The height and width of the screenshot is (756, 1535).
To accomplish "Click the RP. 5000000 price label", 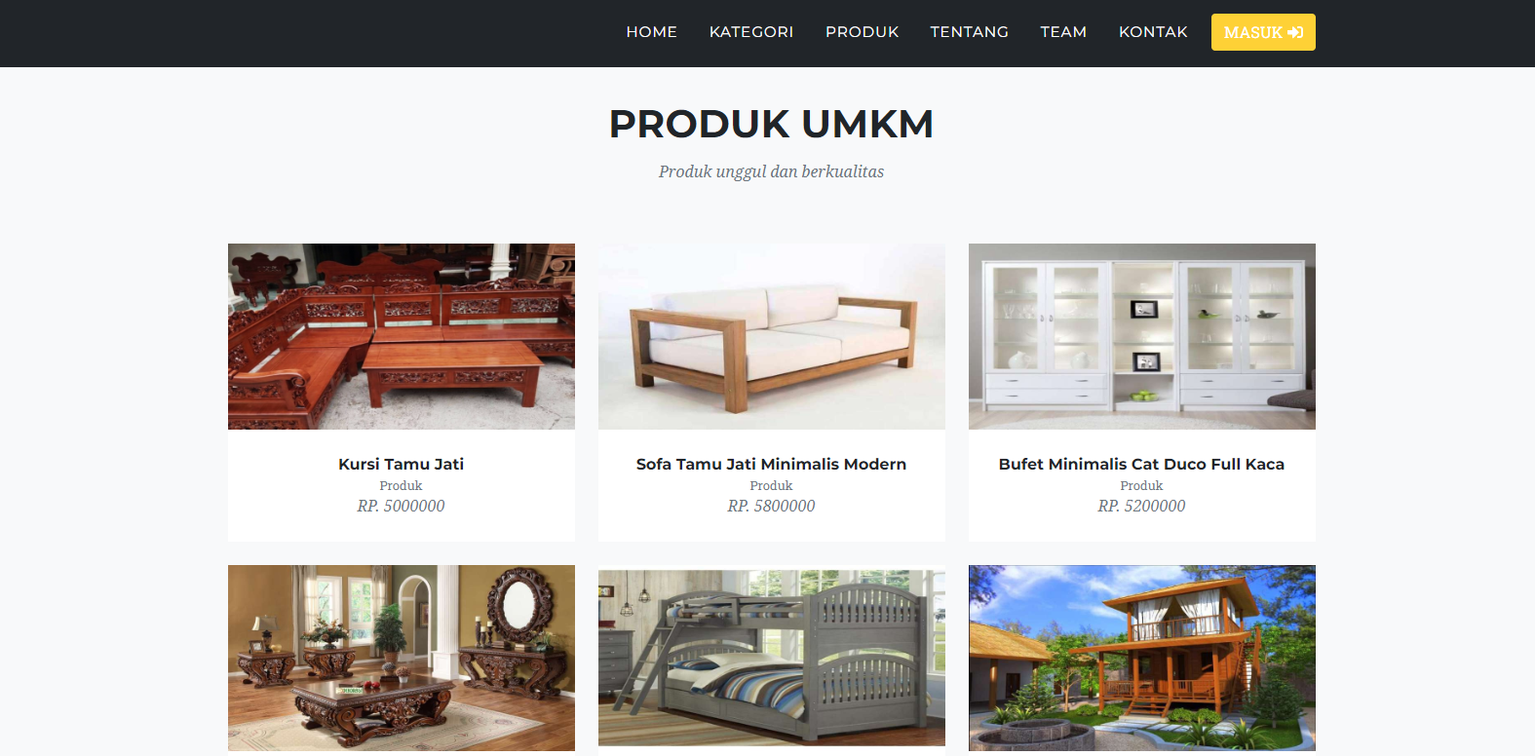I will coord(402,506).
